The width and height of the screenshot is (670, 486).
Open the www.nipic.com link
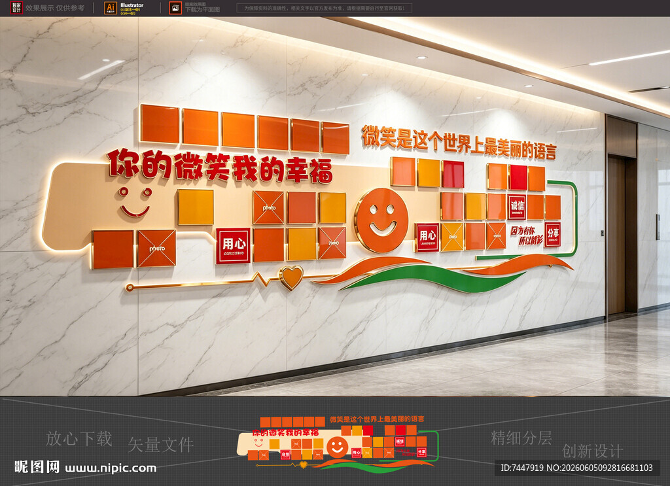pyautogui.click(x=111, y=468)
